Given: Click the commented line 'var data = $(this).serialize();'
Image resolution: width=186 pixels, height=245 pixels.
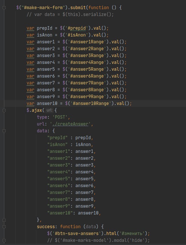Looking at the screenshot, I should click(x=70, y=15).
